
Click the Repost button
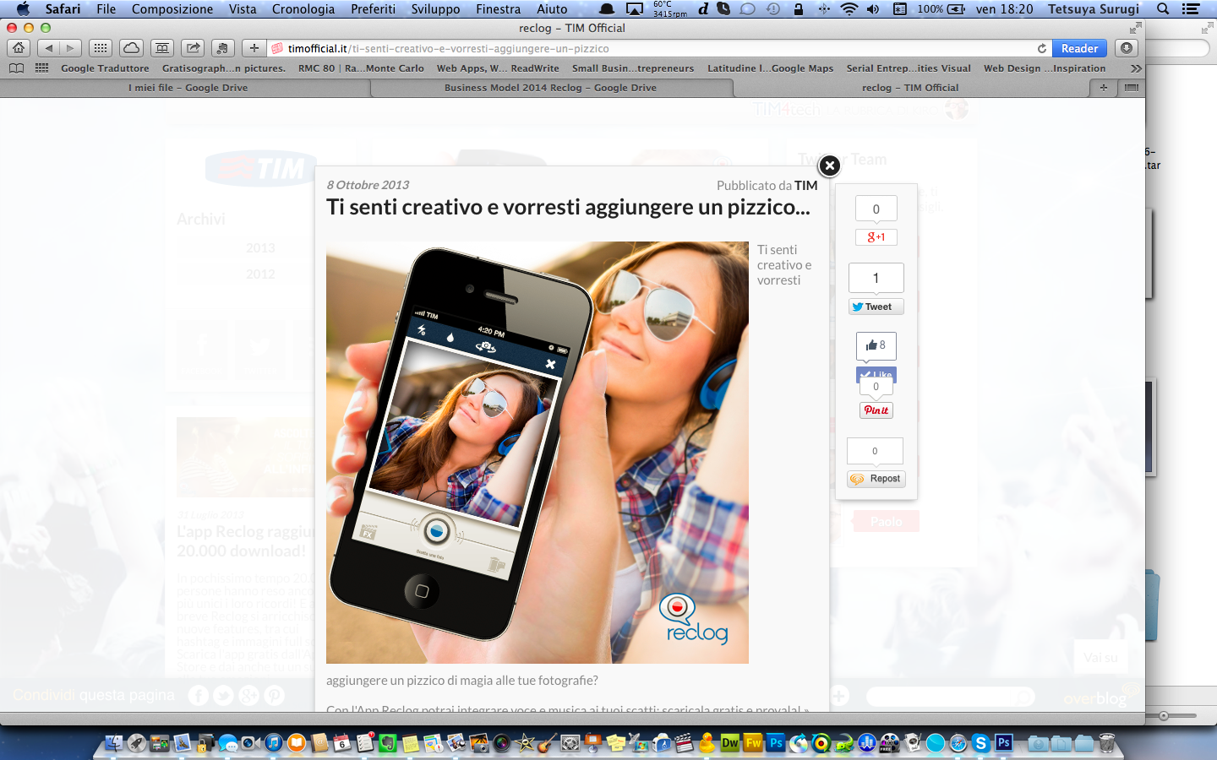click(x=876, y=479)
